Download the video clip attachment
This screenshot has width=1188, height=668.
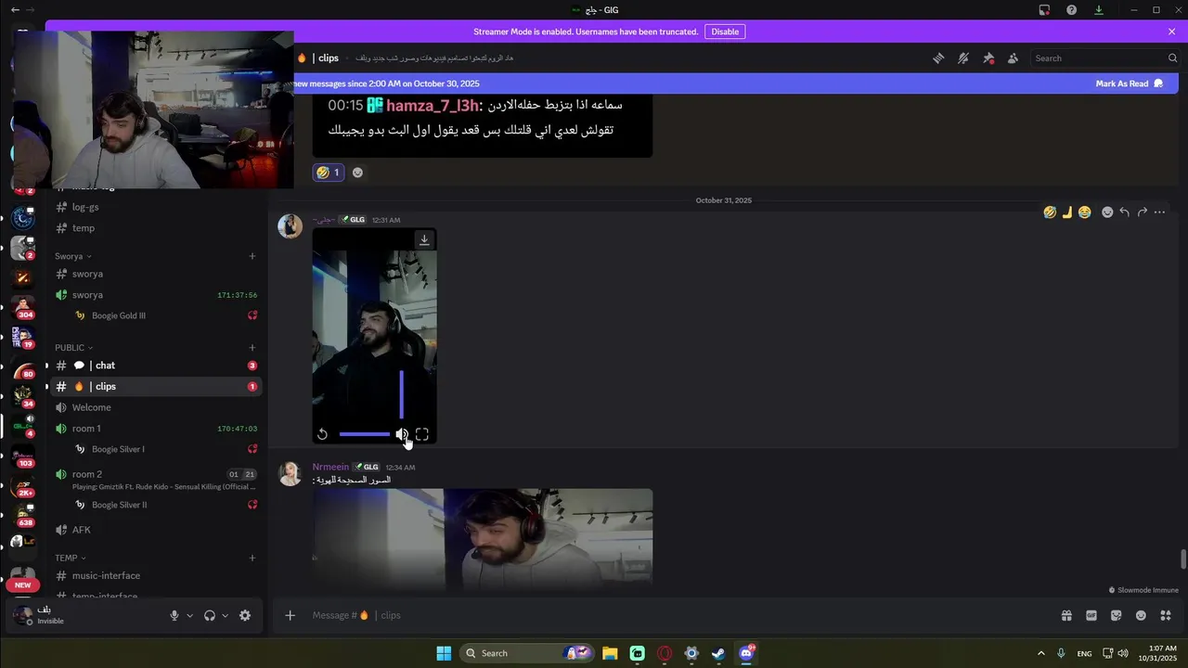(x=424, y=240)
